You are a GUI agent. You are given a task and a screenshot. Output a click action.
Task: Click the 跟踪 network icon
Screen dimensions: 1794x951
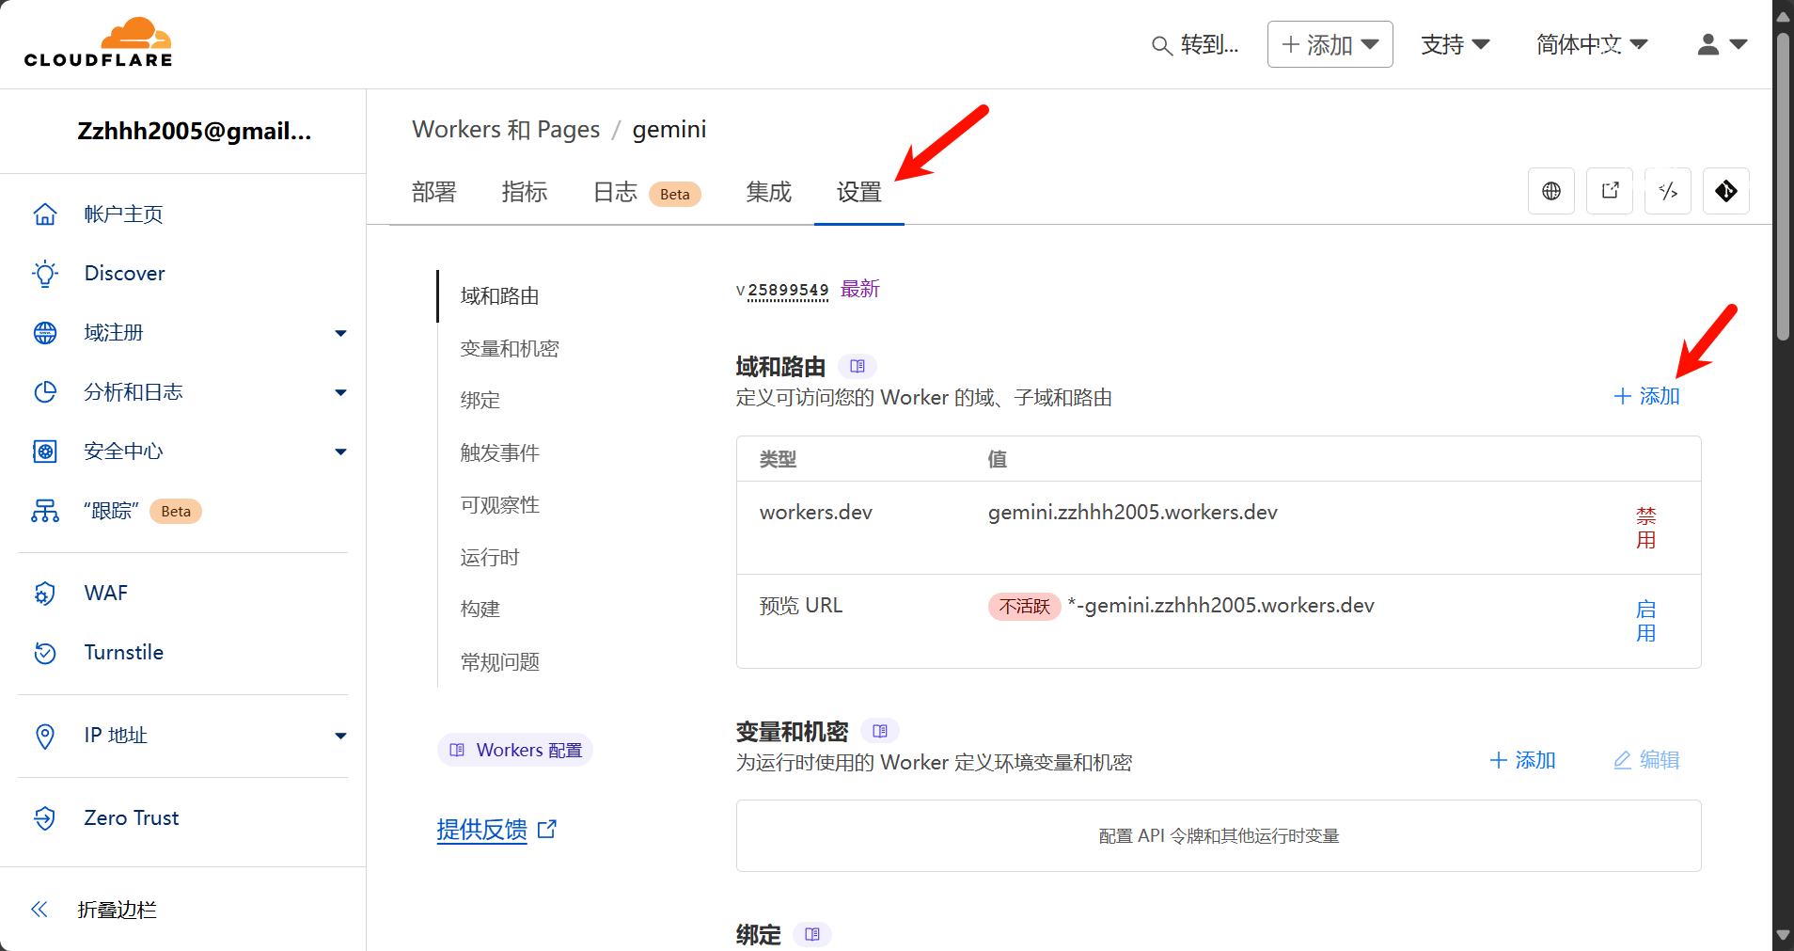pos(45,511)
